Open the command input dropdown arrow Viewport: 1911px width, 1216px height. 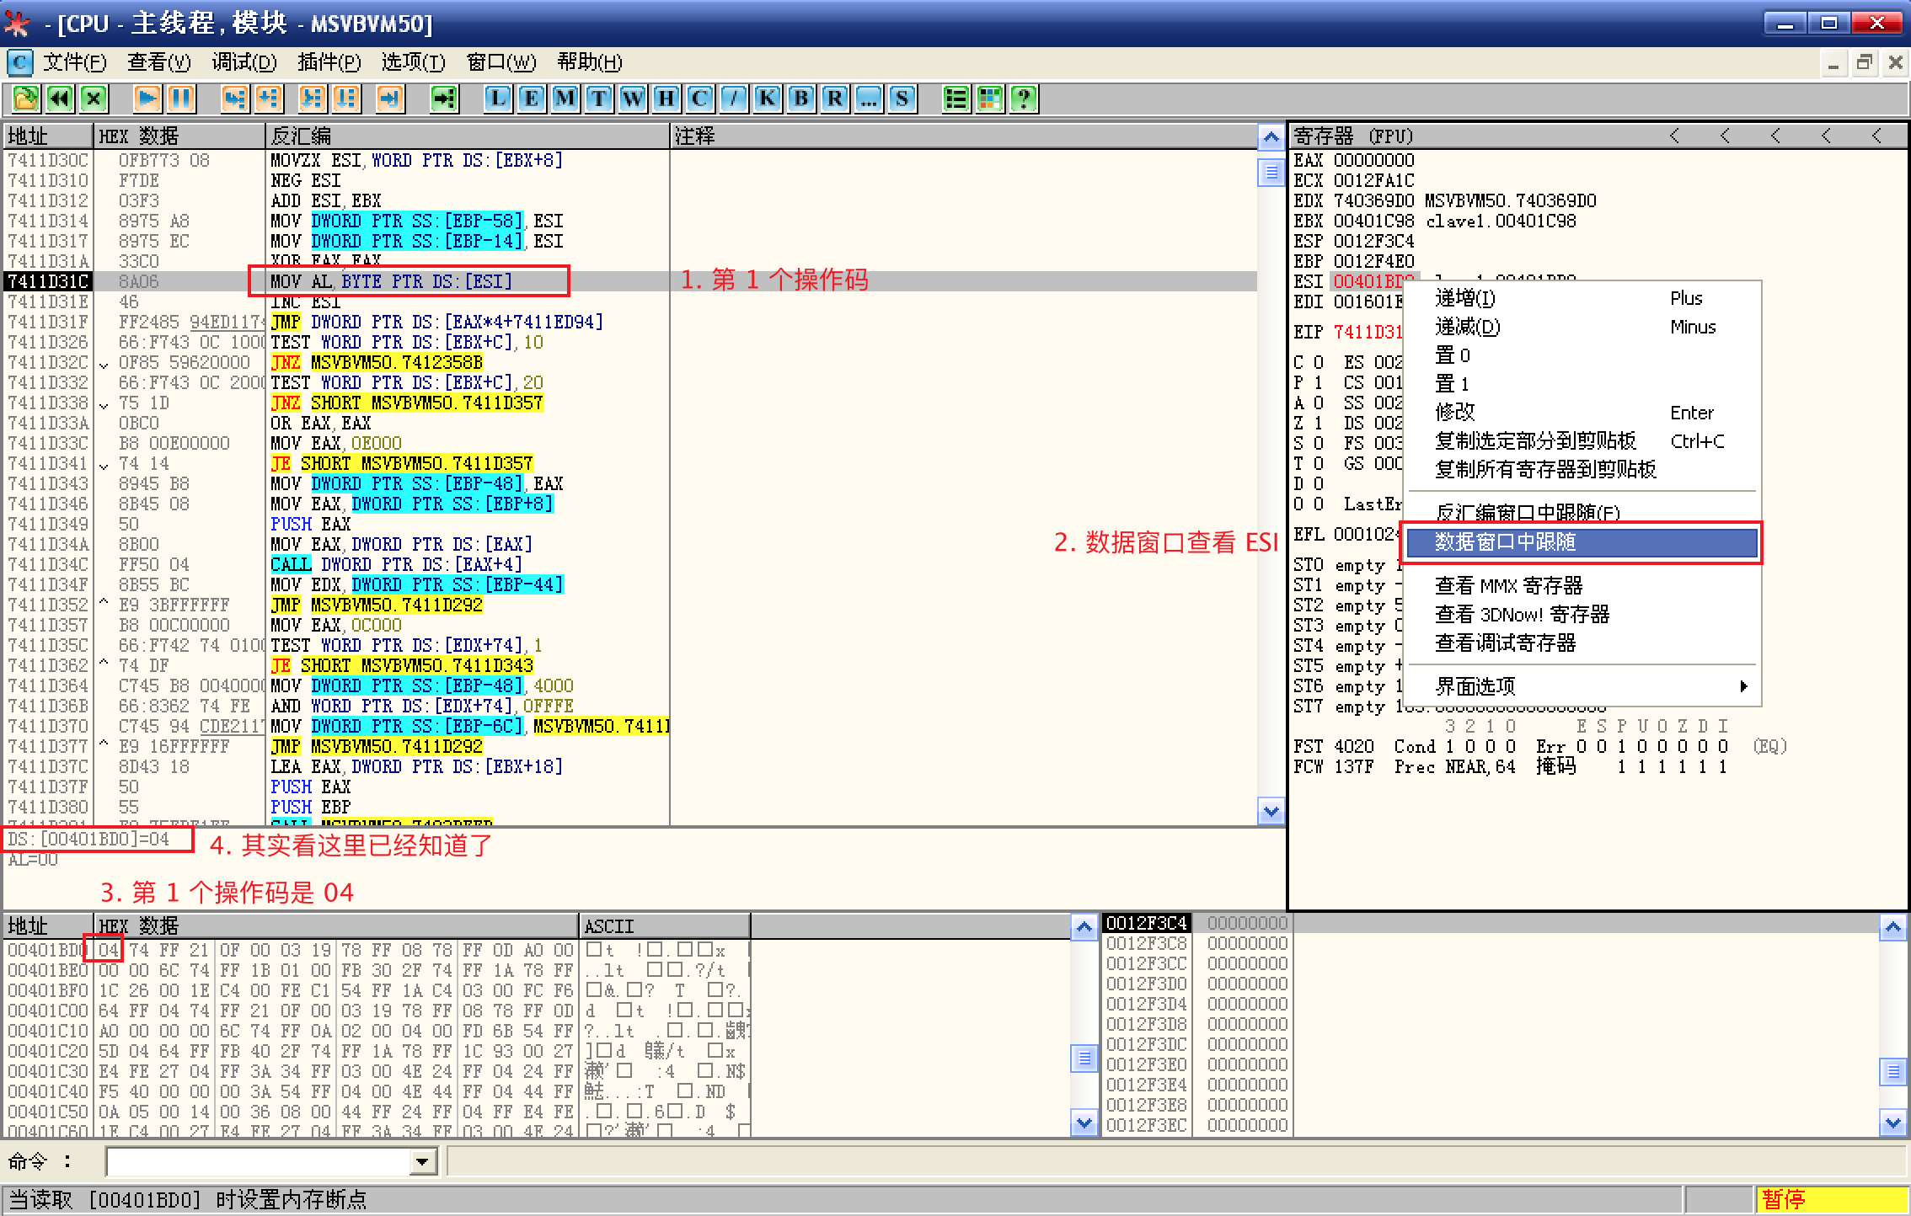[422, 1163]
